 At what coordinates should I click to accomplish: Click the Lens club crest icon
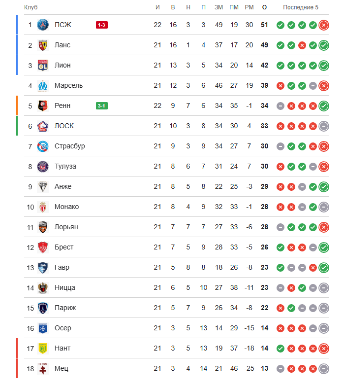pyautogui.click(x=43, y=45)
